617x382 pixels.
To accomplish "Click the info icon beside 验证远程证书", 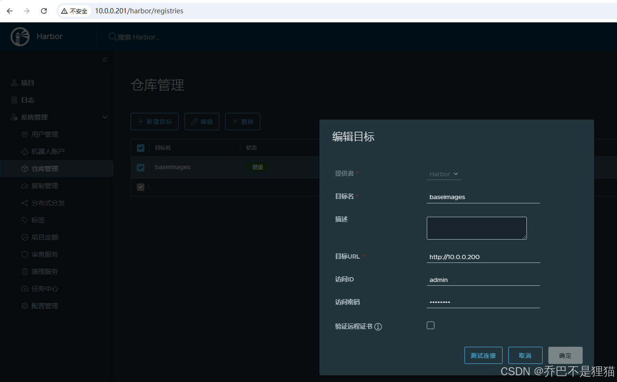I will [x=378, y=327].
